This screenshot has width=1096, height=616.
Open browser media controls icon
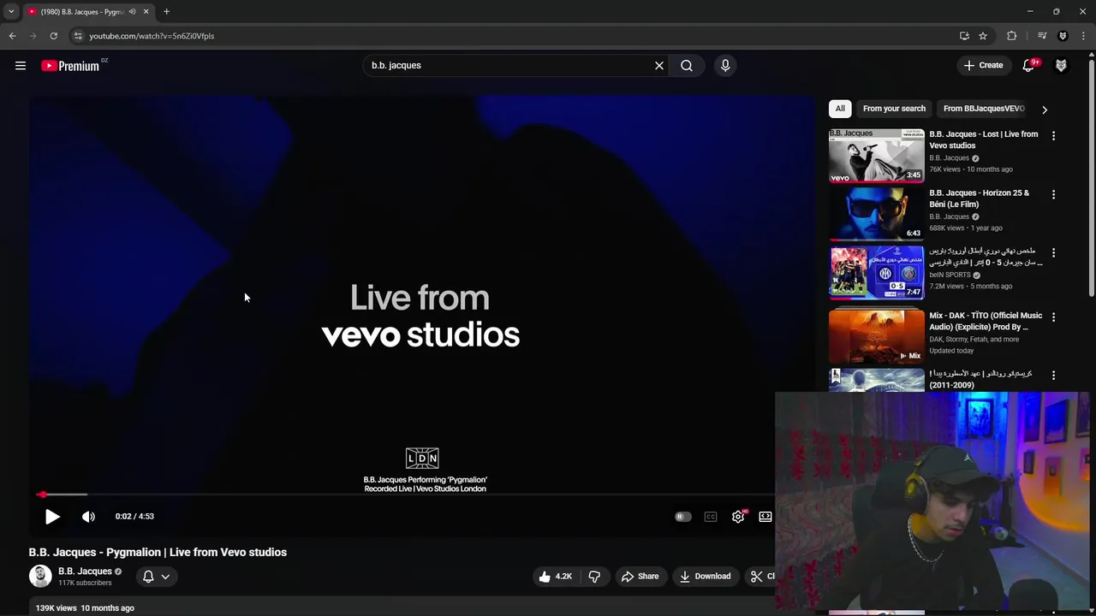[1042, 36]
